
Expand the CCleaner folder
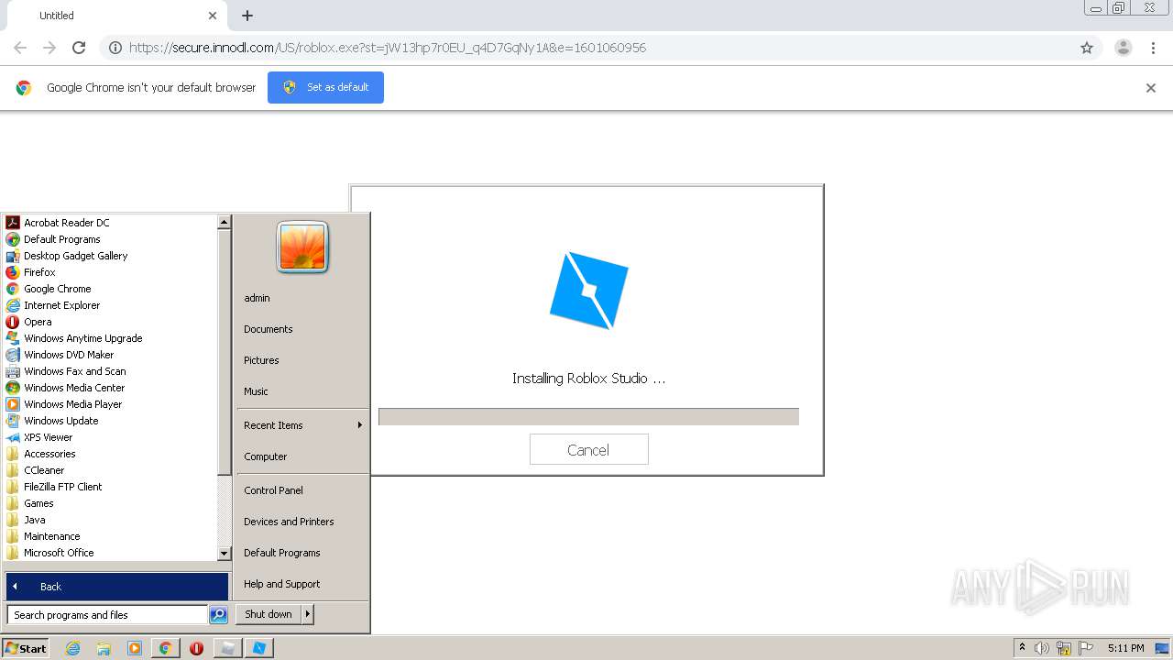click(36, 470)
